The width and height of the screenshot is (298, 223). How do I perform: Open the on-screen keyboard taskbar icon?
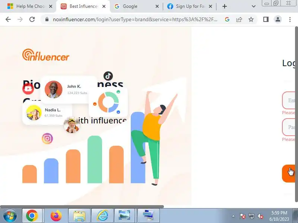click(148, 216)
